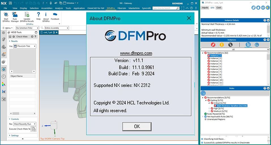Toggle the dark ignored instances filter
Viewport: 271px width, 145px height.
tap(230, 45)
